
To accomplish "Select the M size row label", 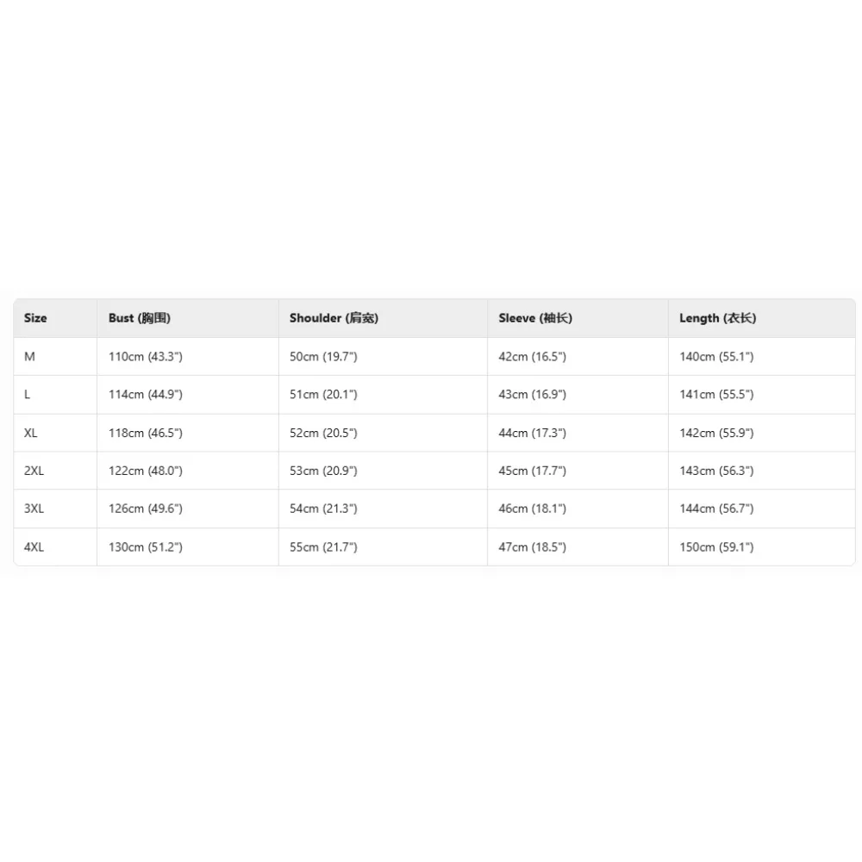I will click(x=30, y=357).
